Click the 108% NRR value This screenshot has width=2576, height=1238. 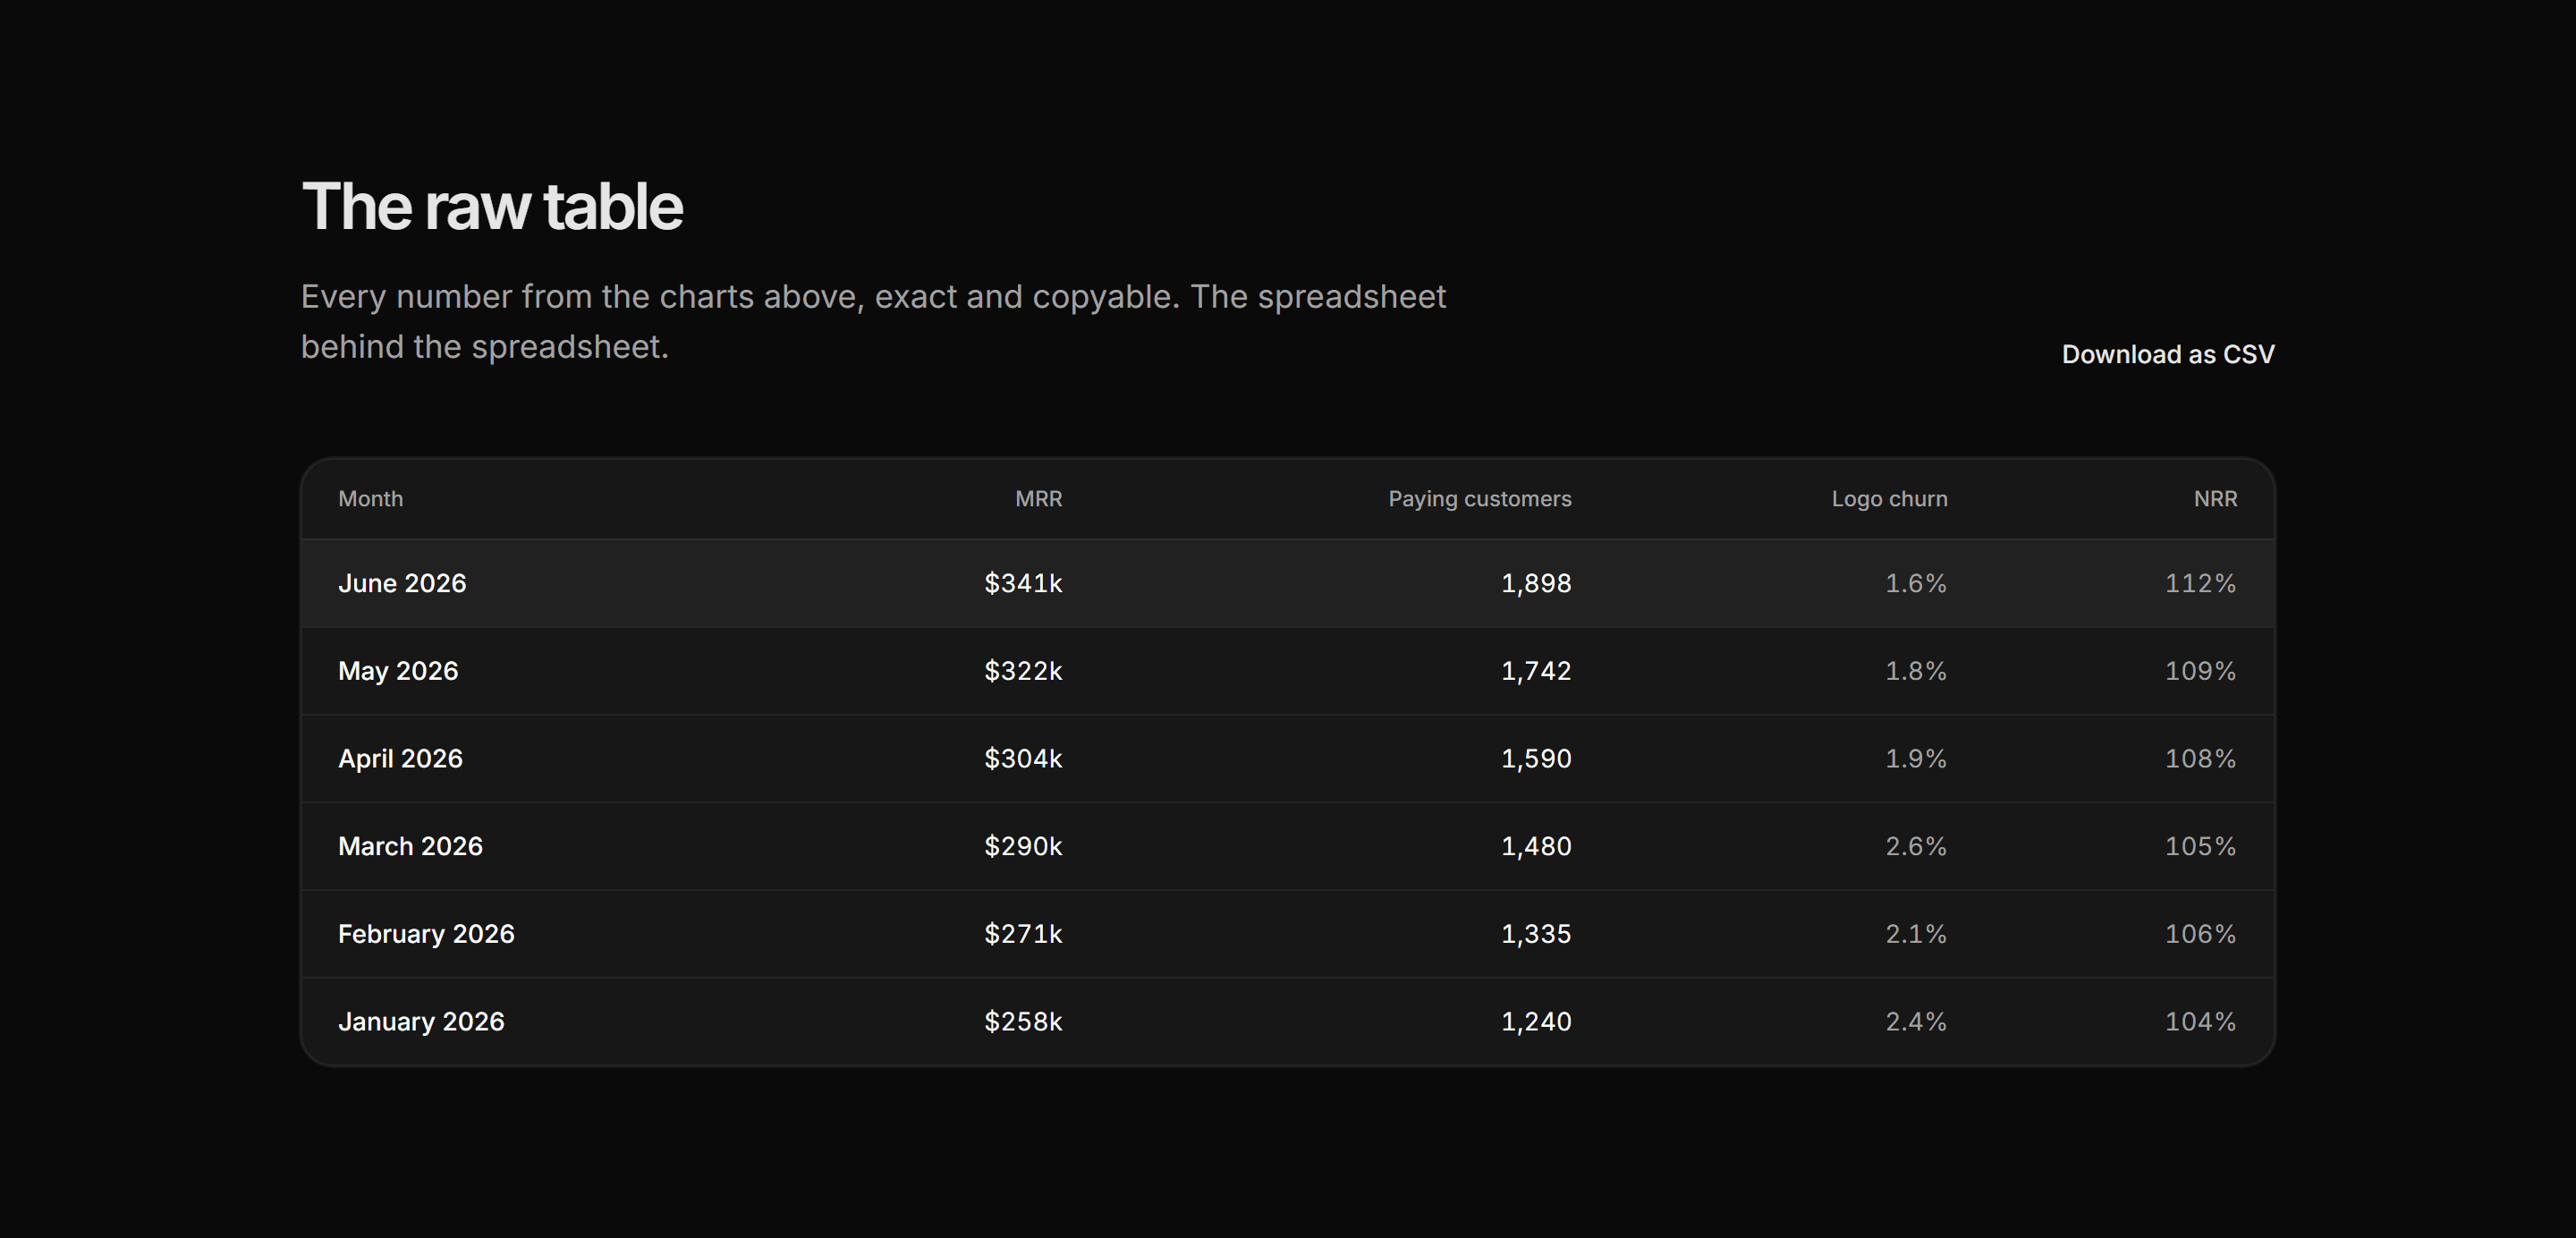[x=2201, y=758]
